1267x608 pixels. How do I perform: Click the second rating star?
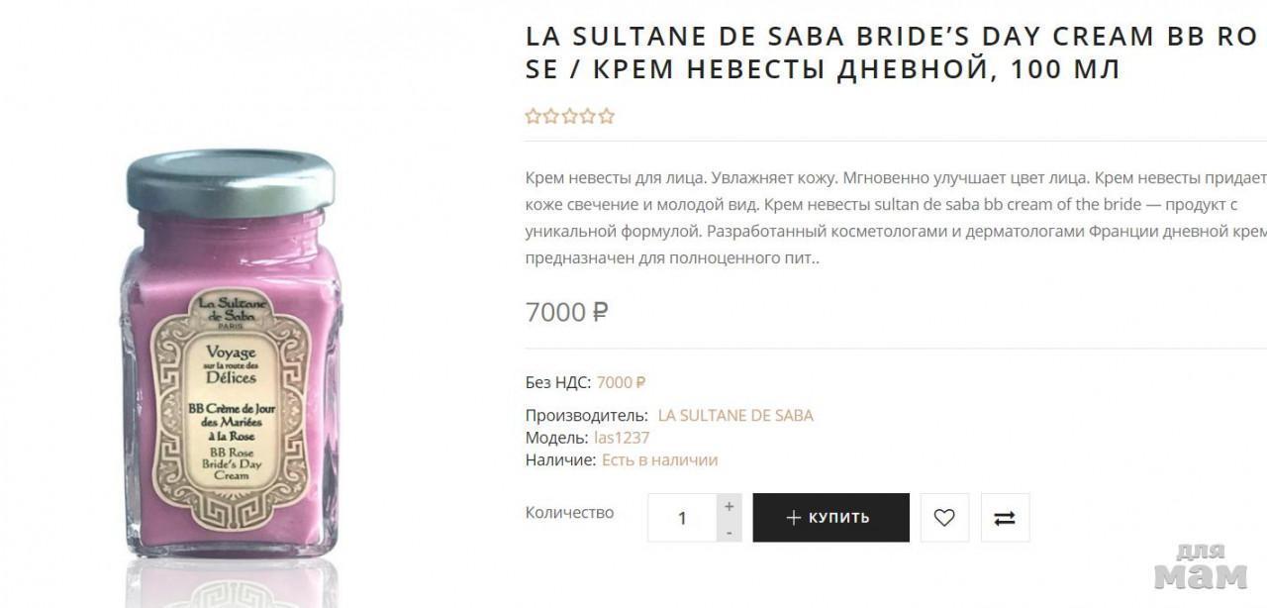551,117
